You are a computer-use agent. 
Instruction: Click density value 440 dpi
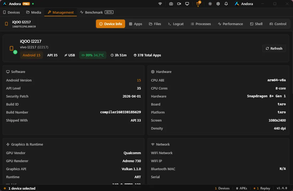tap(280, 128)
